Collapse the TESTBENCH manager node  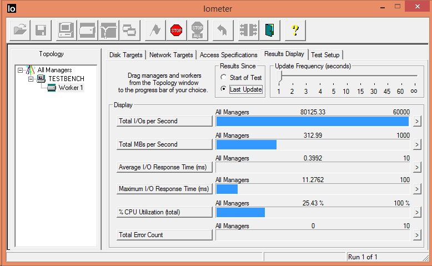click(x=31, y=79)
